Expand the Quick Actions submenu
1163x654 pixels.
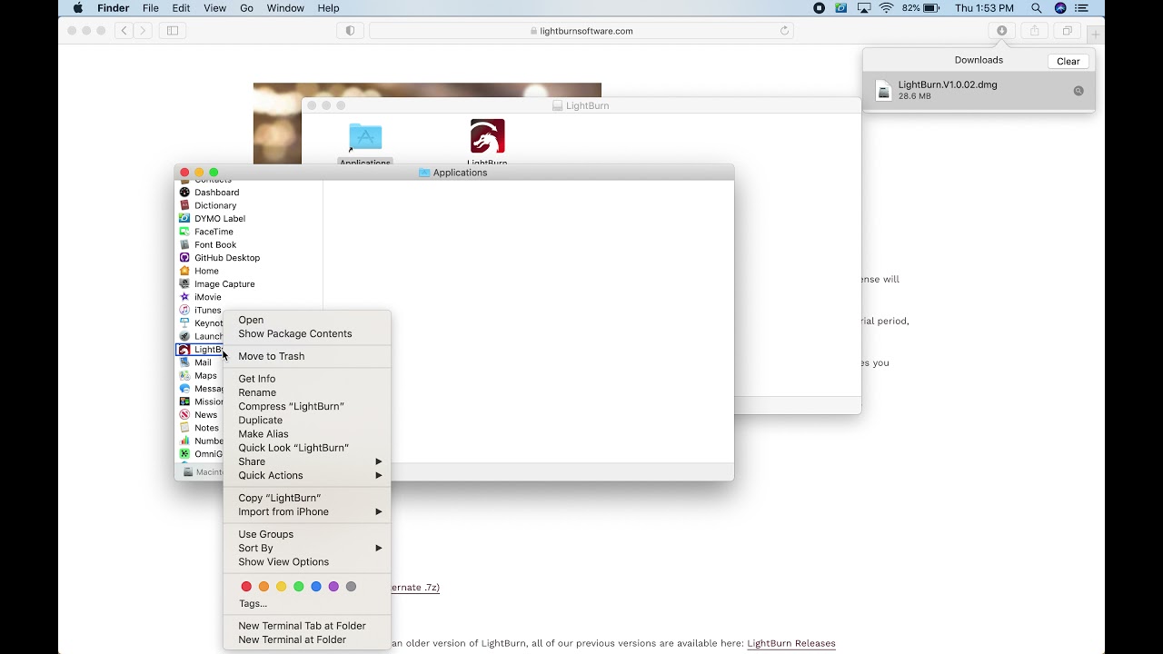[307, 475]
